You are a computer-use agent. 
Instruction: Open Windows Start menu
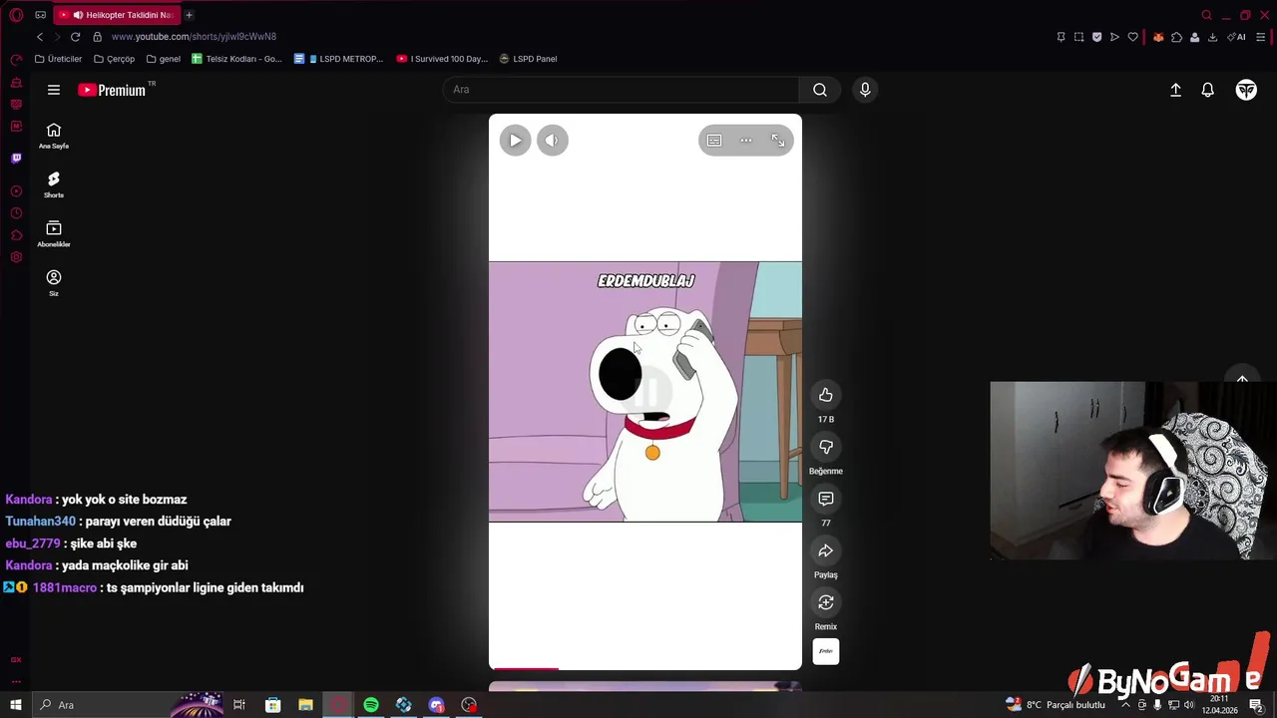[16, 705]
